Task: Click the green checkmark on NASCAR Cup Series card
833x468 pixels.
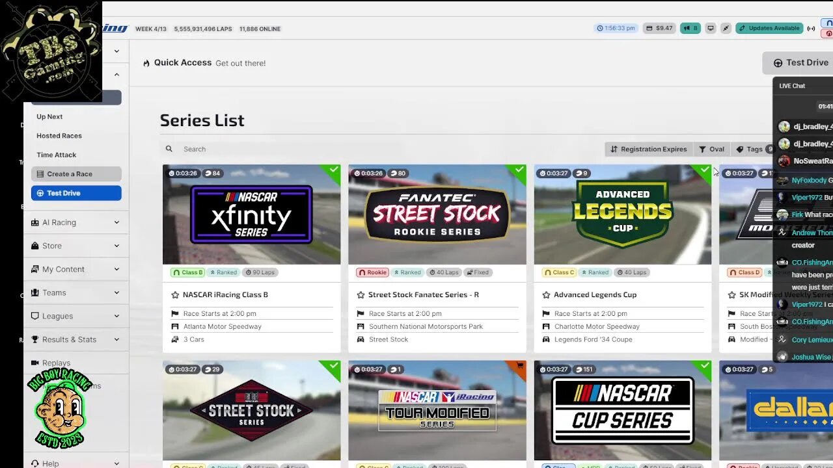Action: click(x=705, y=367)
